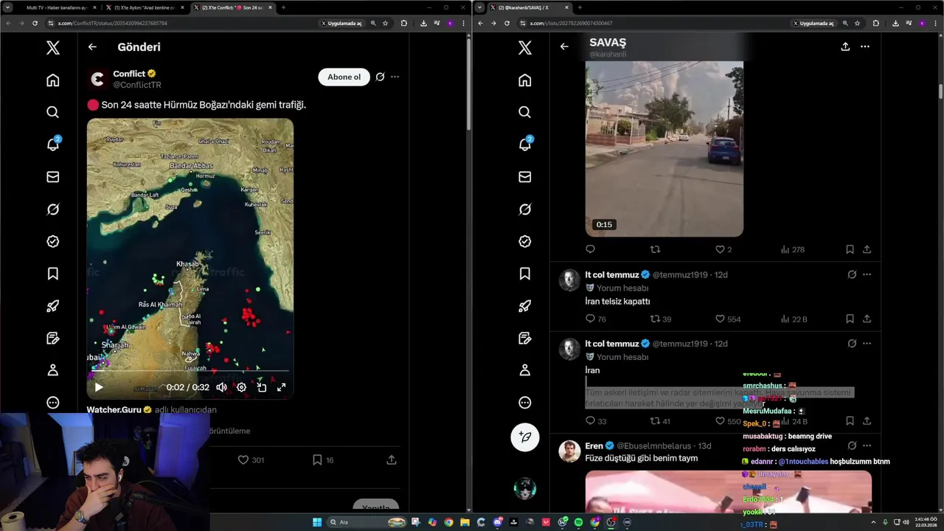Click the left browser URL address field
This screenshot has width=944, height=531.
pos(184,23)
